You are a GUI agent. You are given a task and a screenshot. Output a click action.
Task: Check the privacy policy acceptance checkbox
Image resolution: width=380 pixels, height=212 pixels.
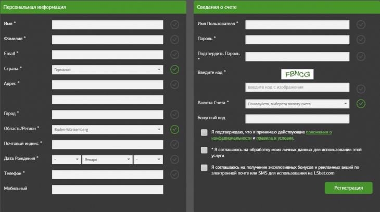(x=204, y=133)
